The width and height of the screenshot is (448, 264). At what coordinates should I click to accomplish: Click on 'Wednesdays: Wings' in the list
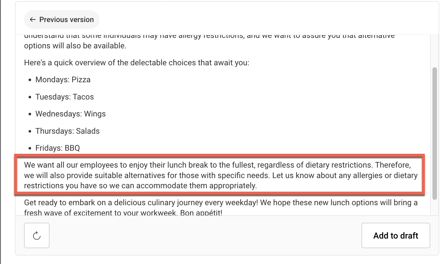[x=70, y=114]
